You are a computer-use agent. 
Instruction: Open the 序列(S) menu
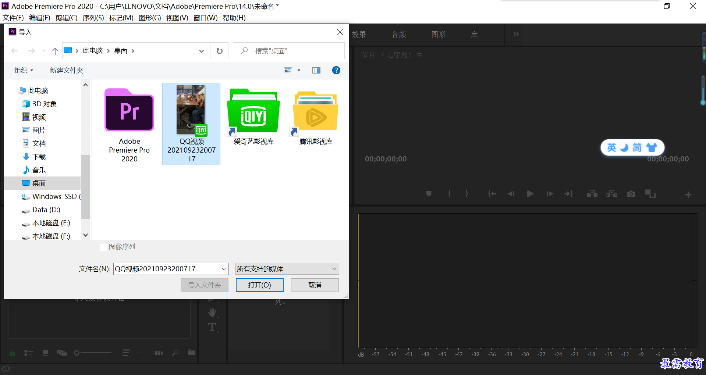tap(93, 18)
